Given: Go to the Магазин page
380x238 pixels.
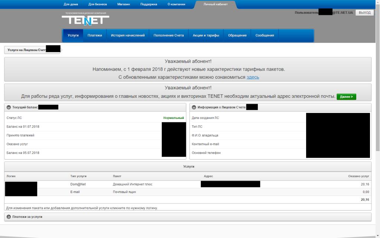Looking at the screenshot, I should tap(124, 4).
